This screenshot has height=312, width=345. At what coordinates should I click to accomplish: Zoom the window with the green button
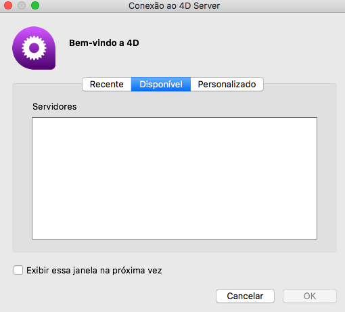pyautogui.click(x=35, y=5)
